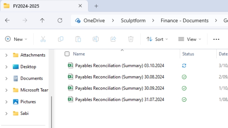Image resolution: width=228 pixels, height=128 pixels.
Task: Click the Desktop icon in sidebar
Action: click(x=16, y=67)
